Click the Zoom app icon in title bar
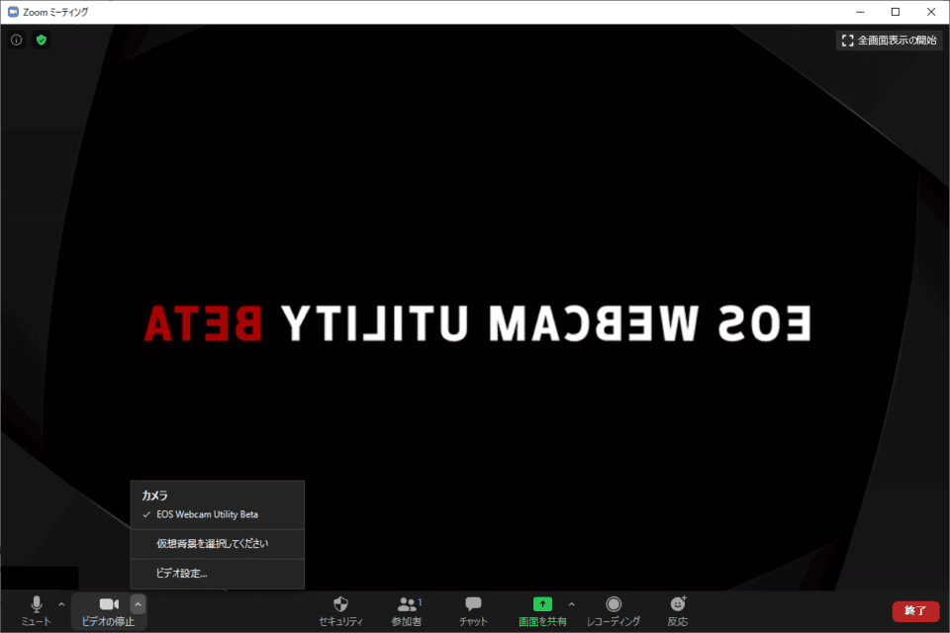 [x=12, y=12]
